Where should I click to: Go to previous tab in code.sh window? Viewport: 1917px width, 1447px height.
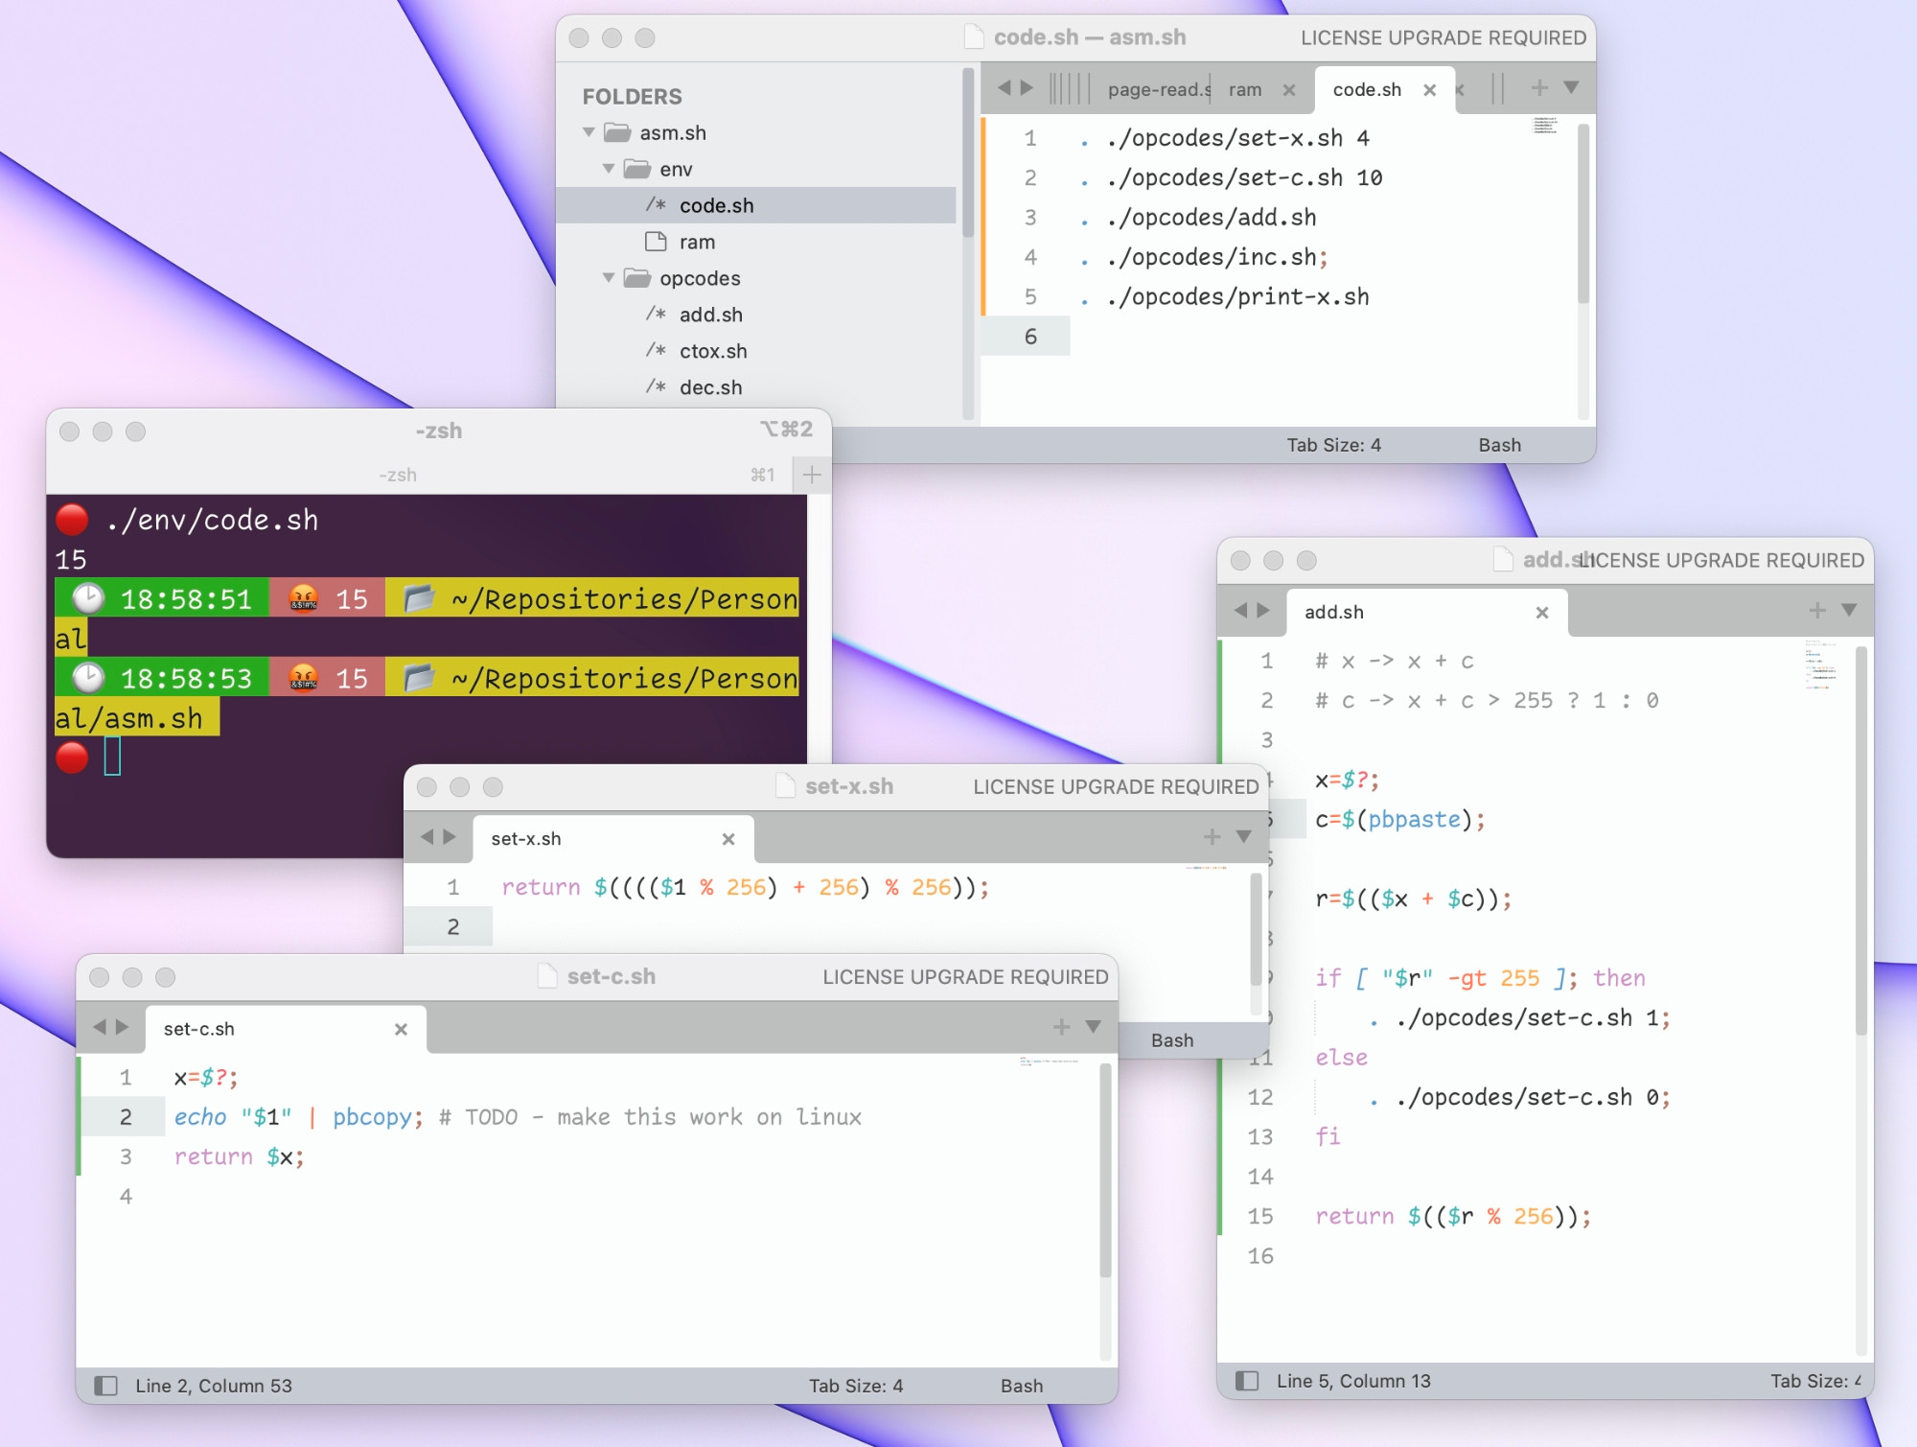tap(1004, 88)
